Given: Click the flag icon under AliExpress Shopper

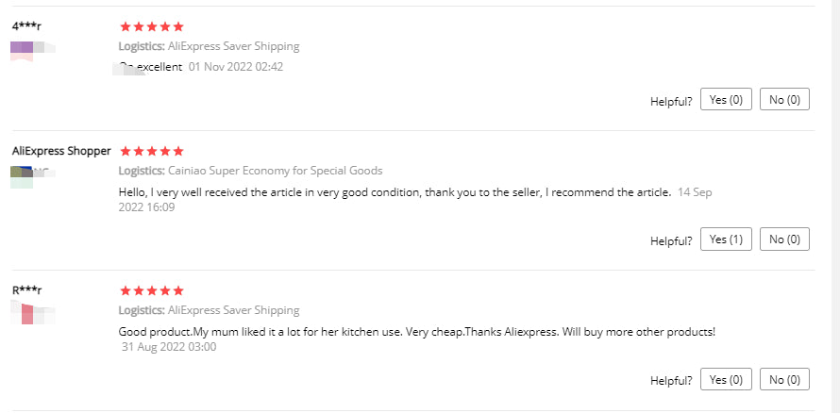Looking at the screenshot, I should [22, 172].
